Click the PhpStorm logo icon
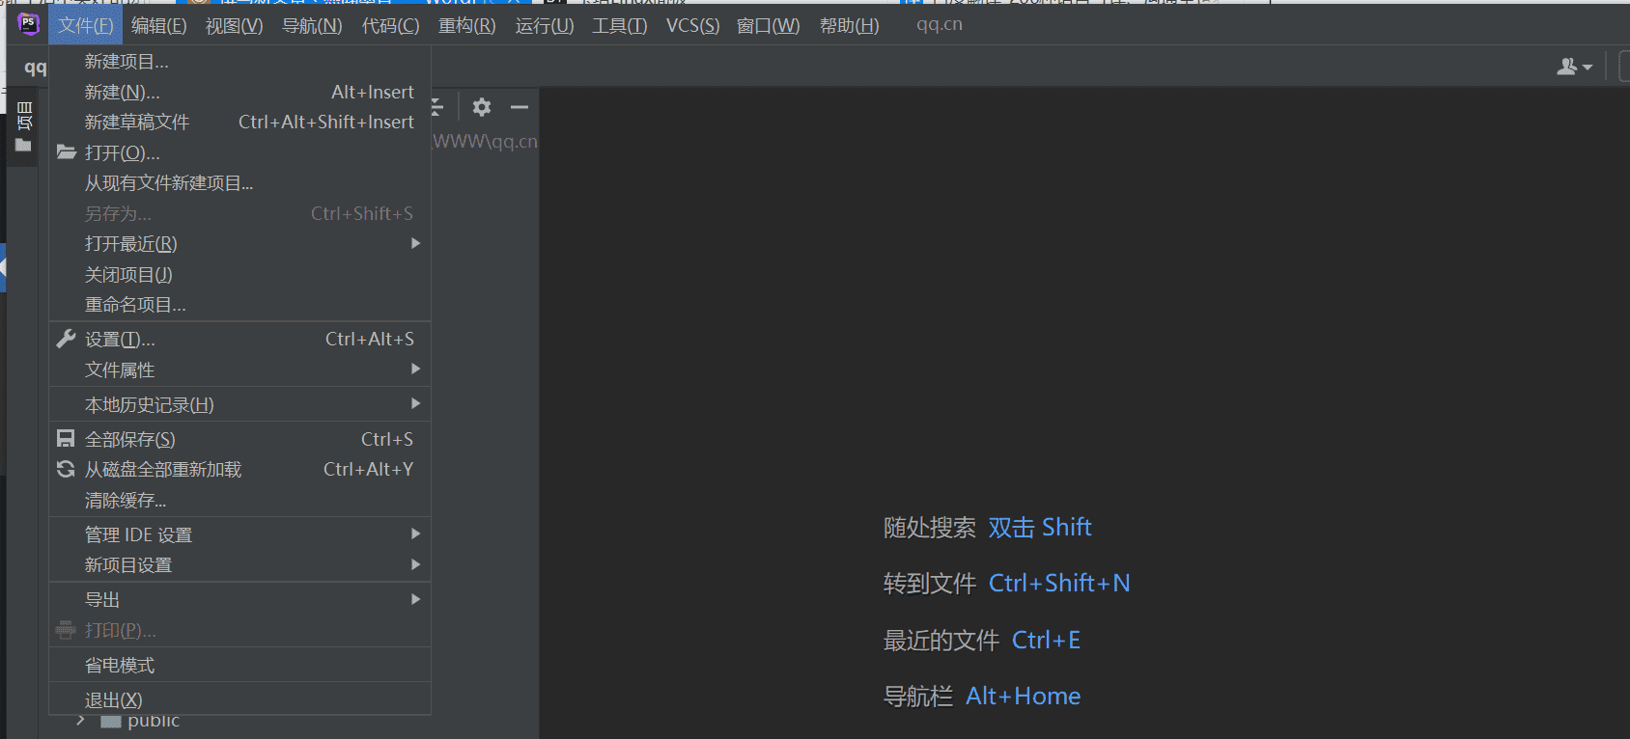1630x739 pixels. (x=28, y=24)
